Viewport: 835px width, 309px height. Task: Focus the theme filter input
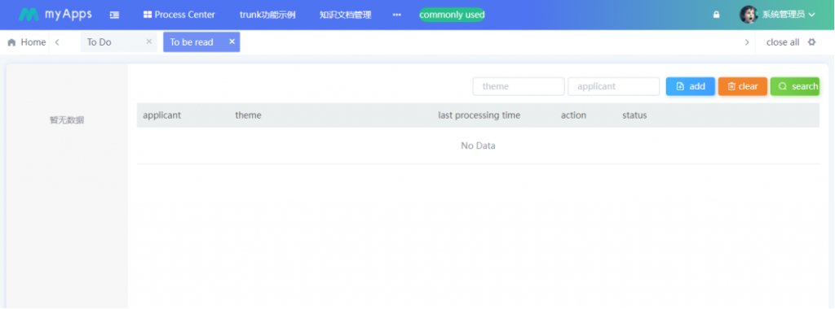pos(518,86)
